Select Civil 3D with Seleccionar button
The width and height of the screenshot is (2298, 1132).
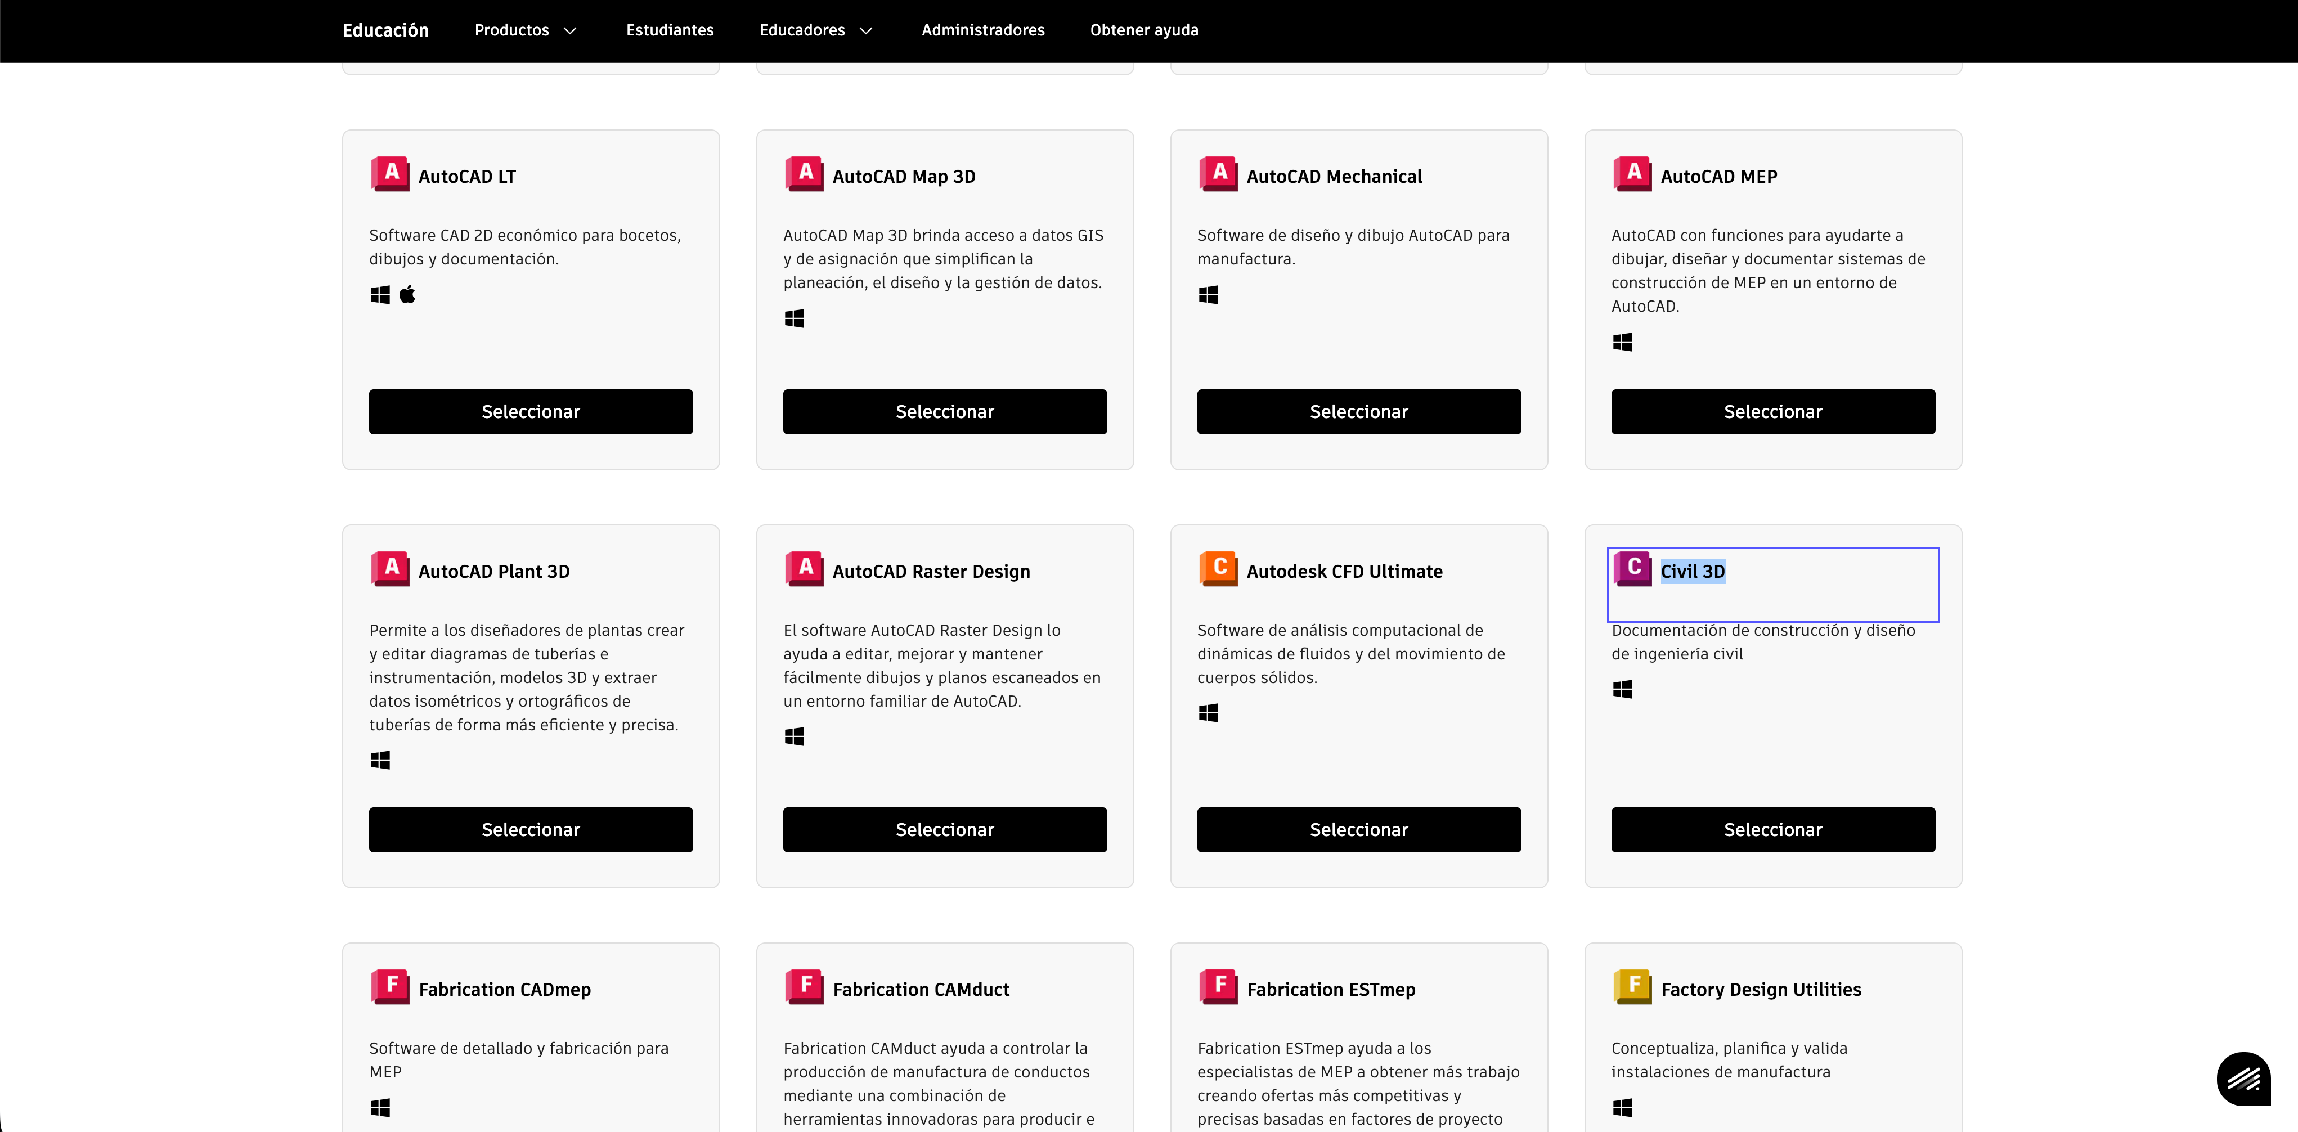coord(1772,830)
